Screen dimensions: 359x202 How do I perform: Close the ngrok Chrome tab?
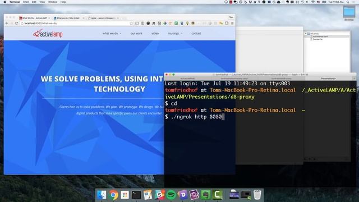point(118,18)
